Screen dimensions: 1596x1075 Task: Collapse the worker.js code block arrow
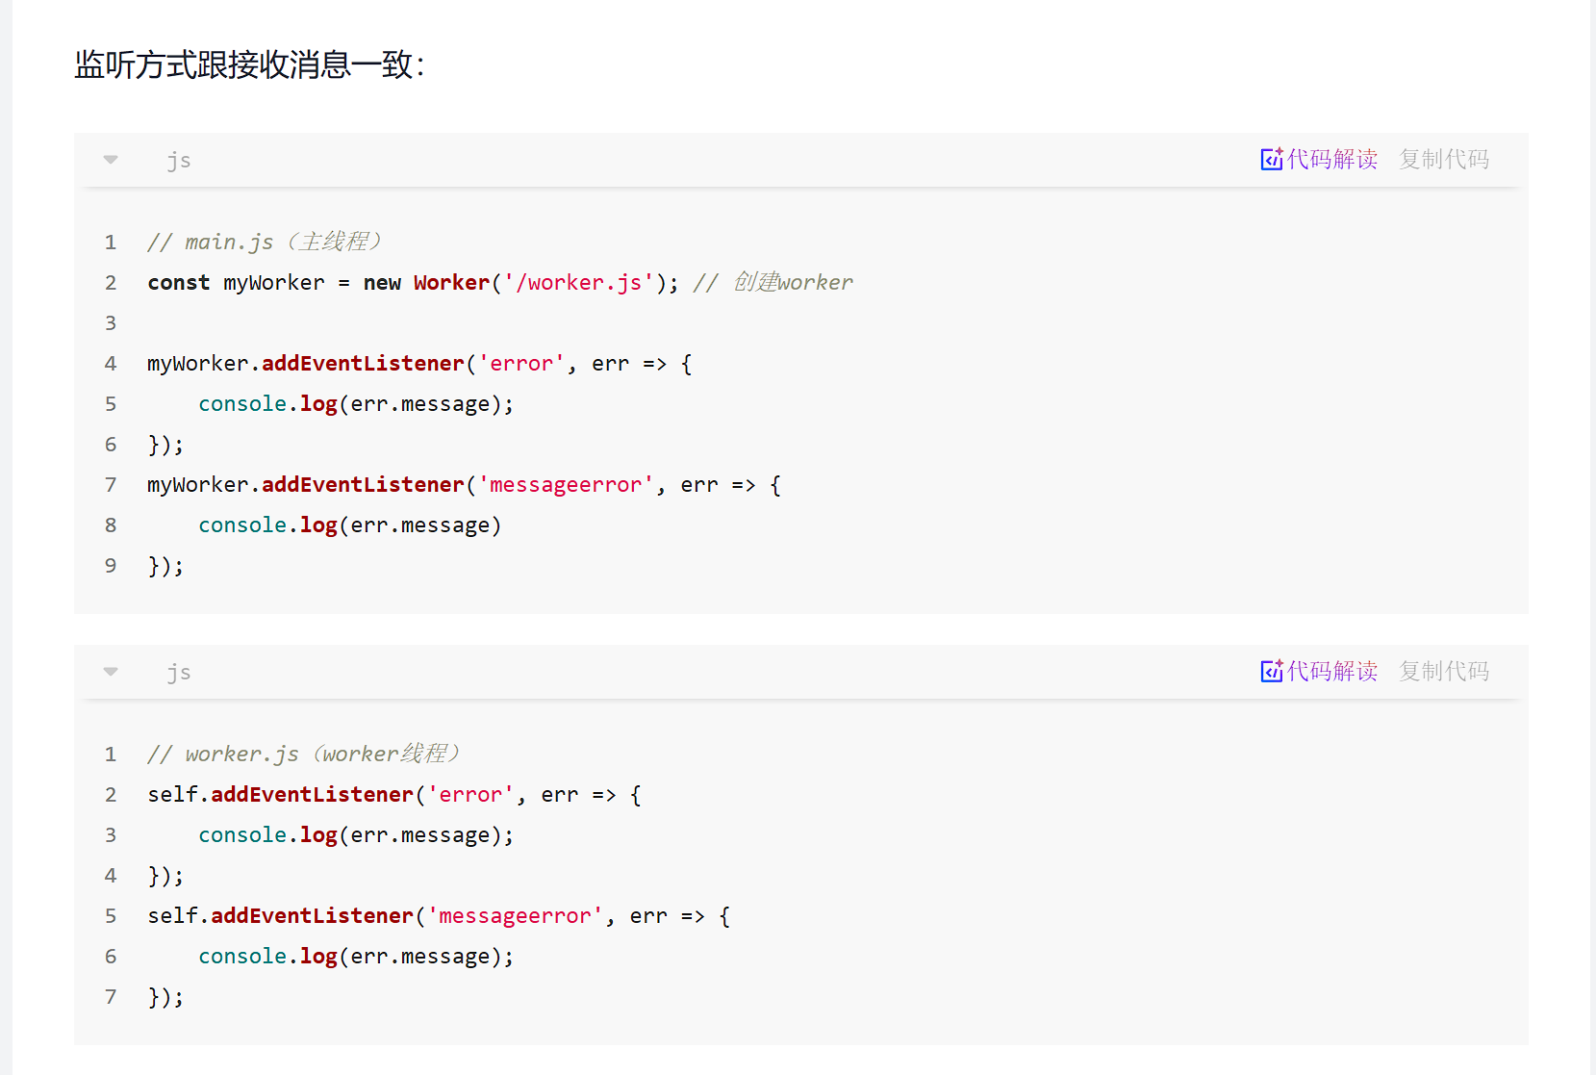tap(111, 672)
